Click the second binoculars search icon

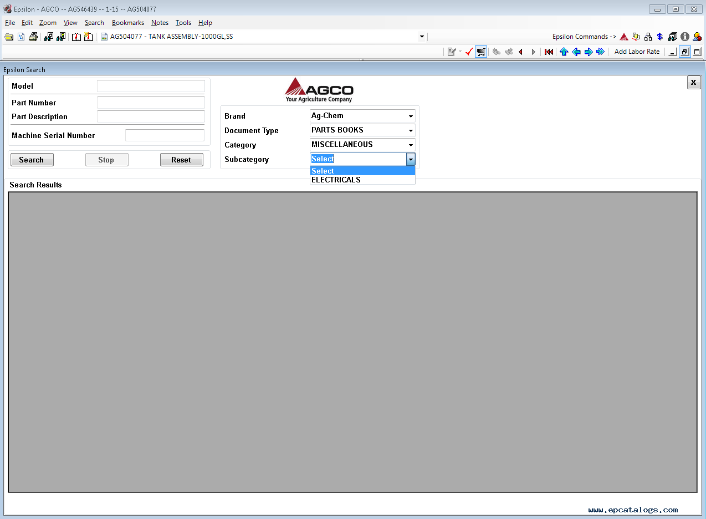click(61, 37)
